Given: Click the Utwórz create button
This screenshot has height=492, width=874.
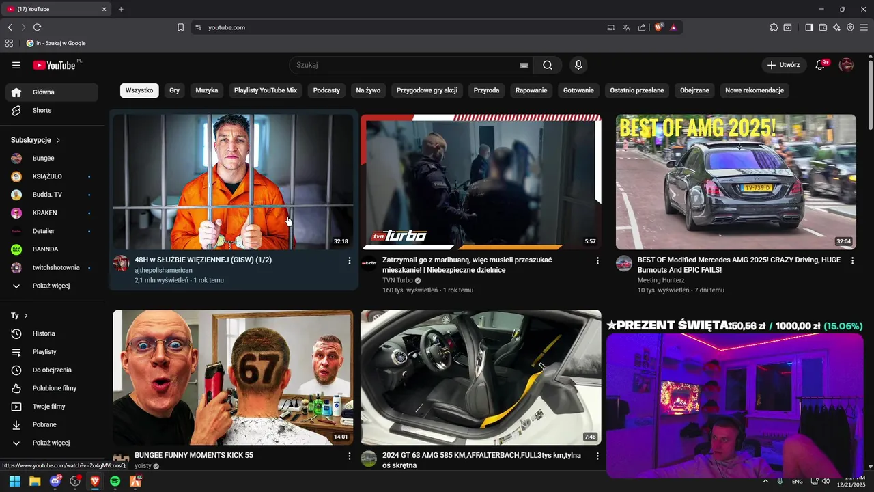Looking at the screenshot, I should pyautogui.click(x=783, y=65).
